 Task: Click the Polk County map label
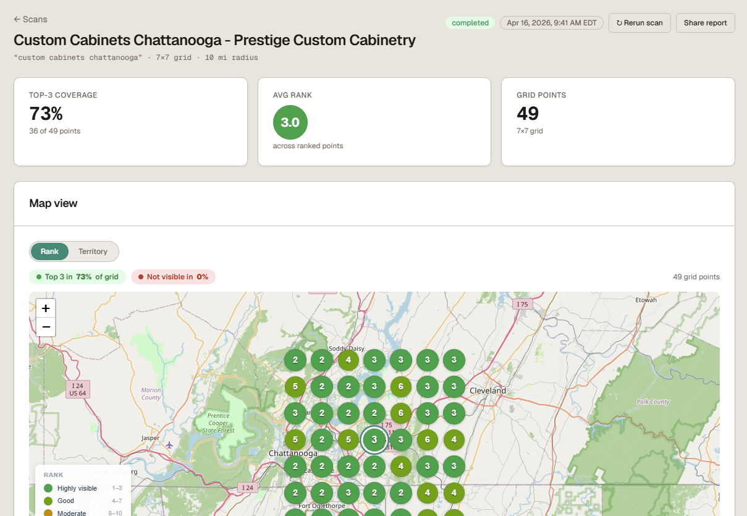653,402
